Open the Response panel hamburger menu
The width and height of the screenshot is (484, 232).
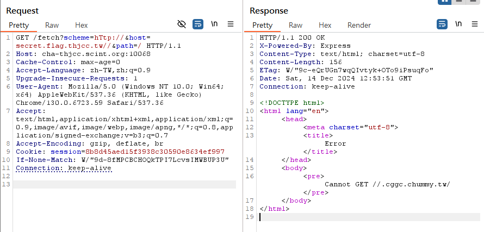[x=475, y=24]
